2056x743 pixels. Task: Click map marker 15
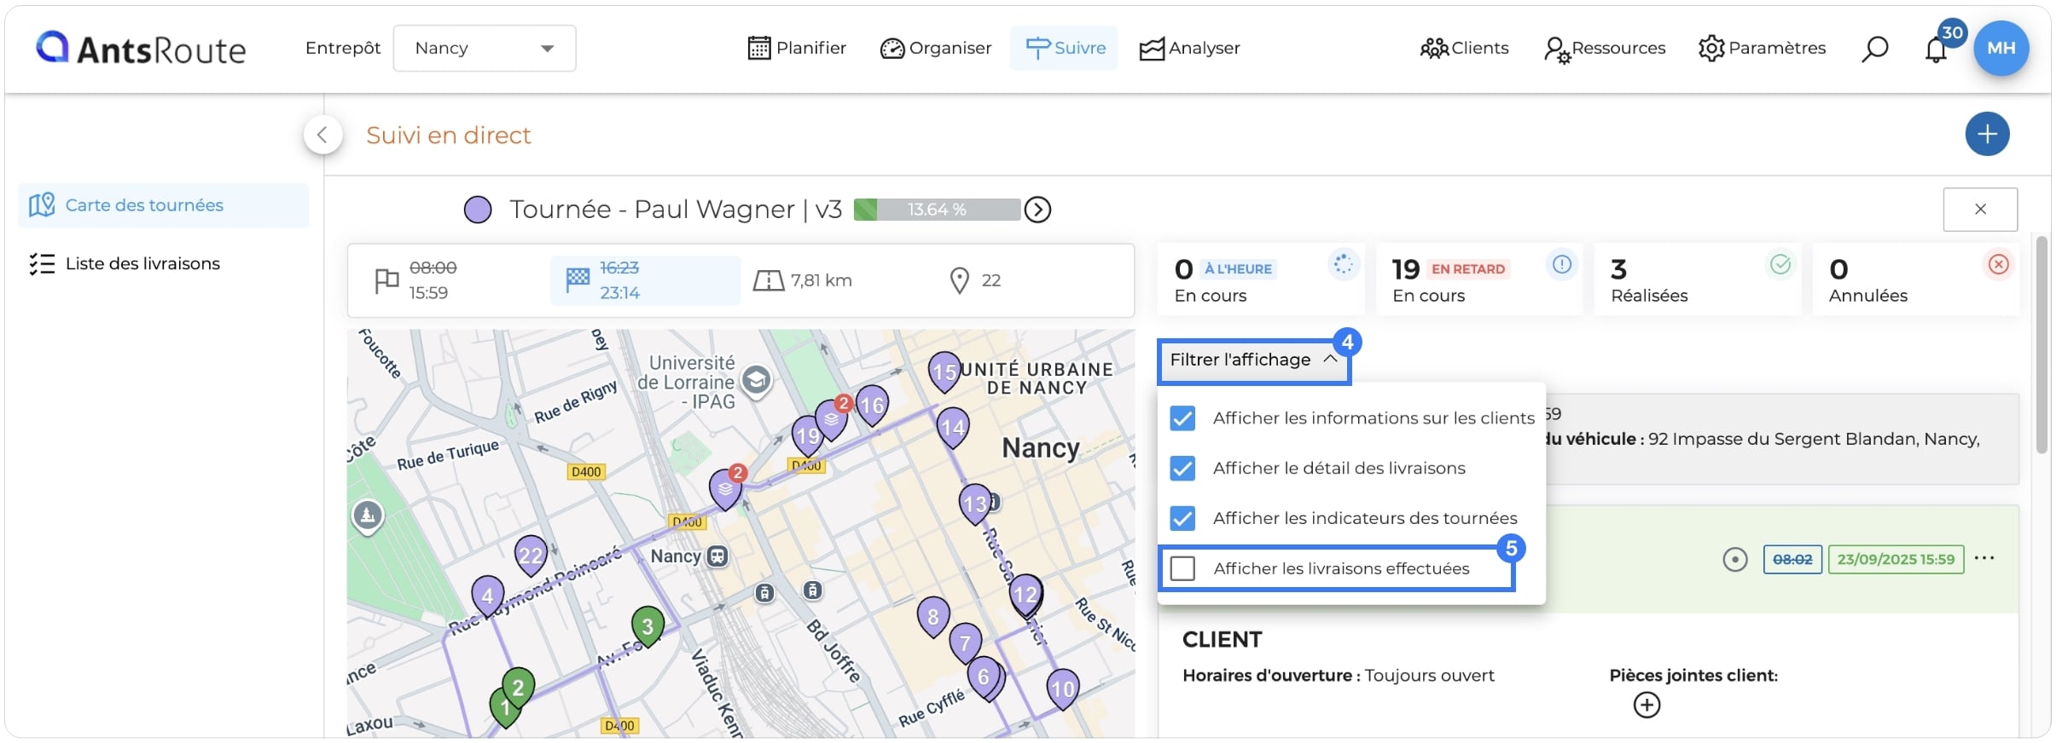[944, 371]
